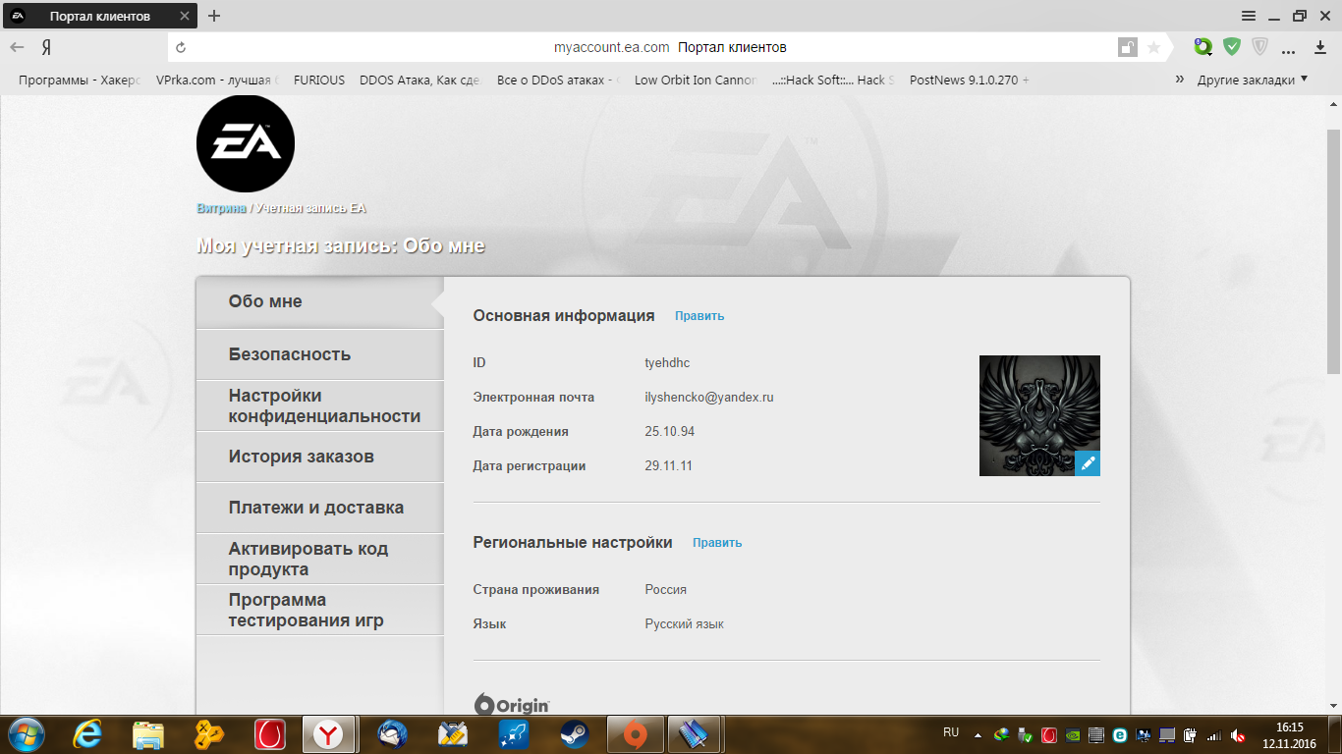Screen dimensions: 1342x754
Task: Open the Steam taskbar icon
Action: pos(575,733)
